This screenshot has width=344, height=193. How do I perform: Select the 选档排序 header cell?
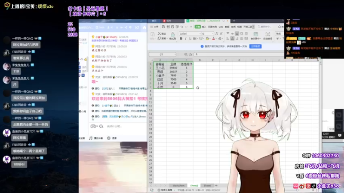pos(187,64)
